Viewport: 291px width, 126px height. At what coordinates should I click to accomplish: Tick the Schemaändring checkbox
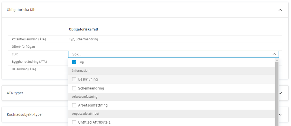(74, 88)
